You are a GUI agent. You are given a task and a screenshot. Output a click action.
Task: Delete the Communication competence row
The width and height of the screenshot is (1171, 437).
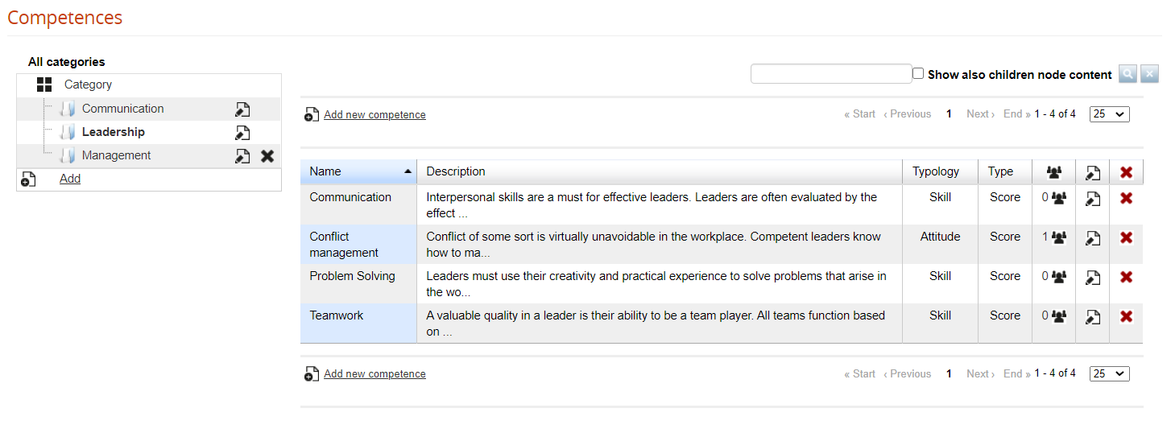pos(1126,198)
